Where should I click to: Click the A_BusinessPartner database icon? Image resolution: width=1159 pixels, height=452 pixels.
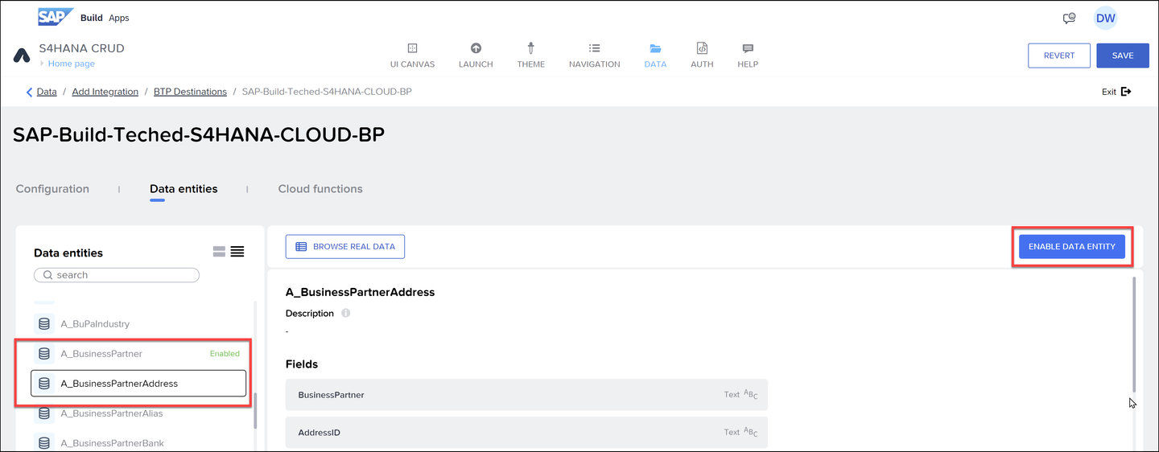point(44,354)
